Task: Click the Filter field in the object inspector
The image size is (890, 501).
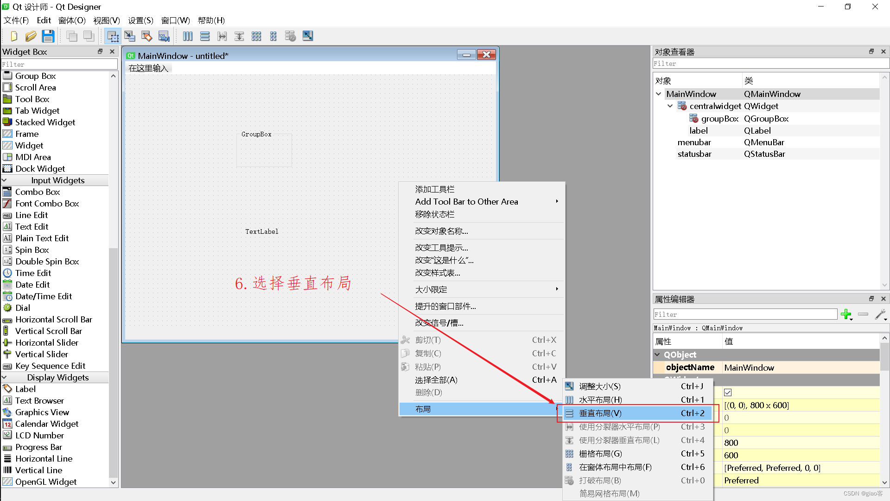Action: click(769, 64)
